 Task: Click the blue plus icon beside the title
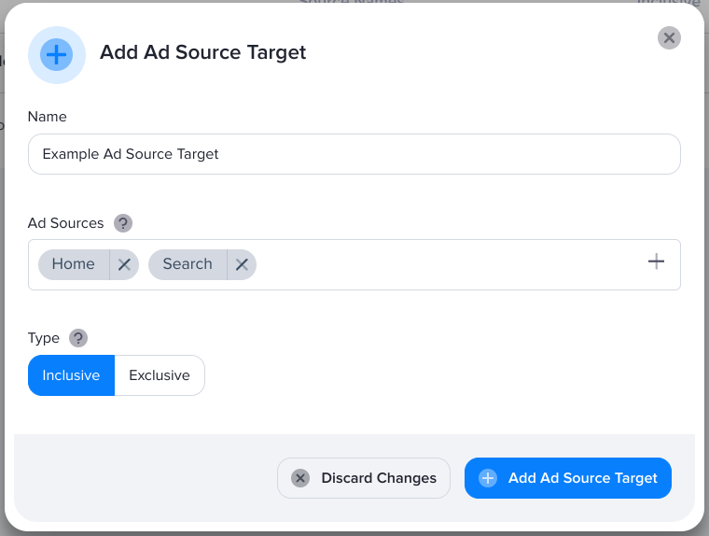point(57,55)
